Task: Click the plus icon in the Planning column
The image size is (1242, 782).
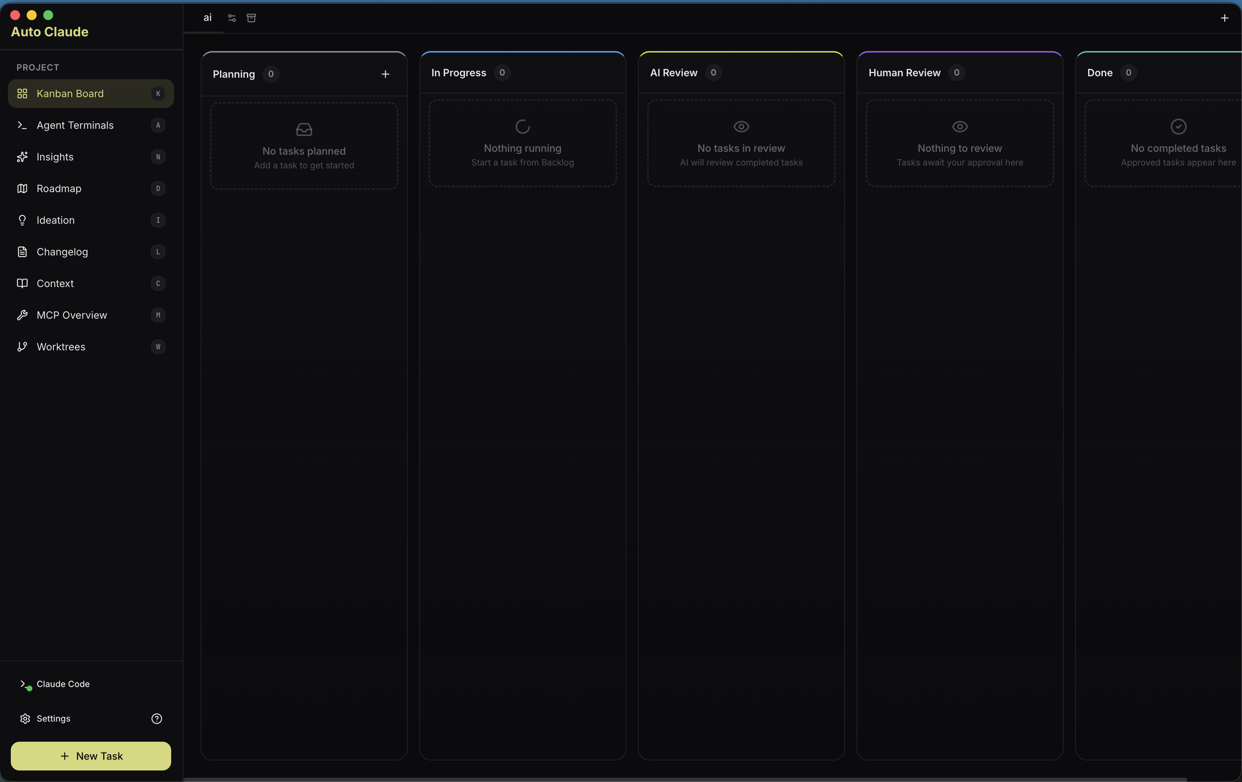Action: pyautogui.click(x=385, y=74)
